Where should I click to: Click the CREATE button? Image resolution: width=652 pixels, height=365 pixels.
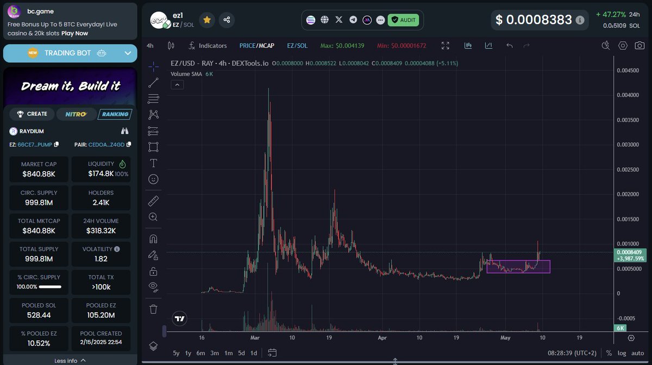[32, 114]
